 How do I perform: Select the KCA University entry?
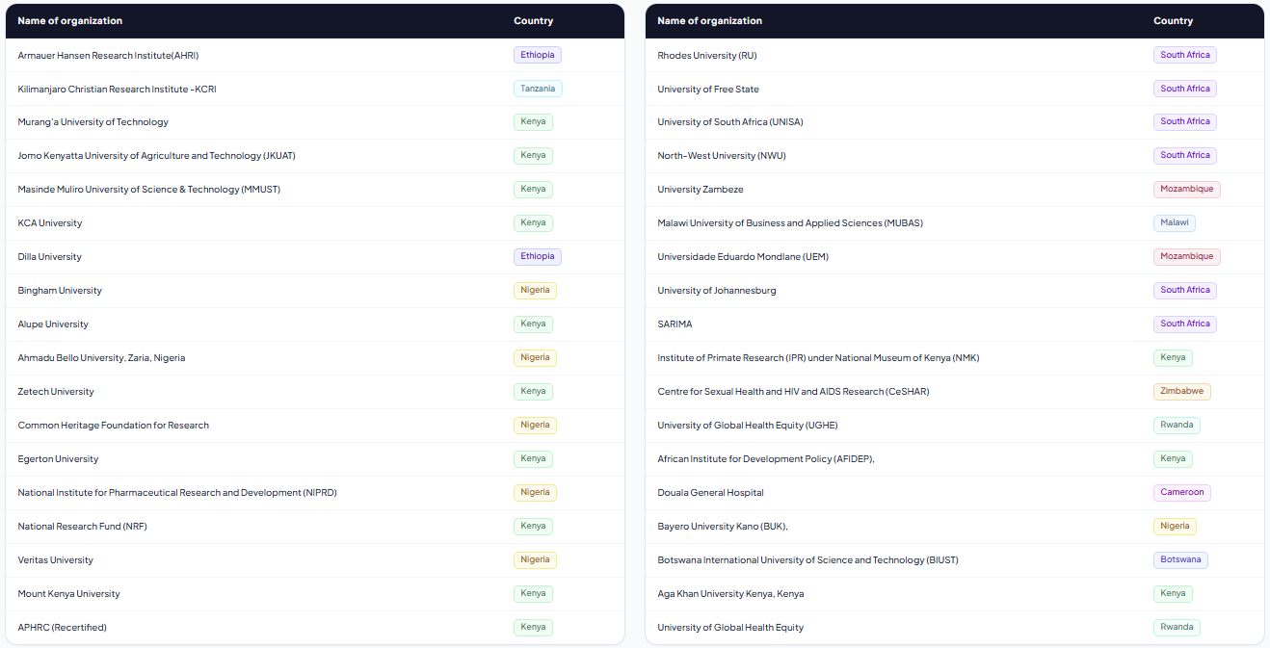pyautogui.click(x=50, y=223)
